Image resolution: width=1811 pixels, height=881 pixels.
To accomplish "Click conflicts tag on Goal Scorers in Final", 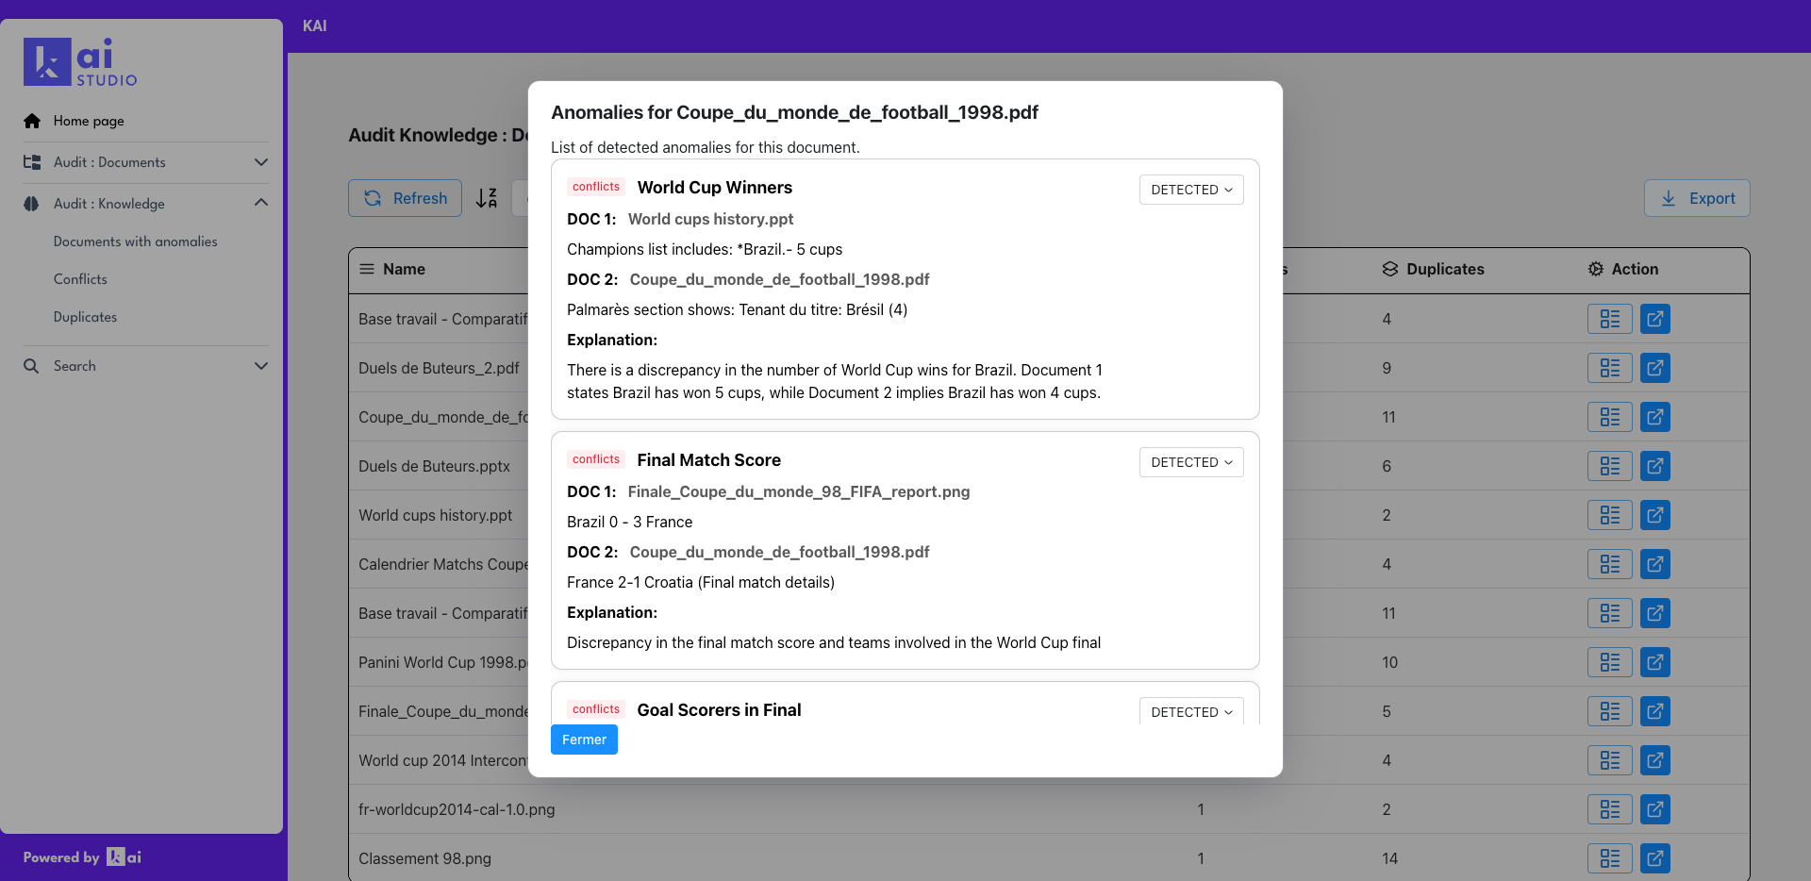I will tap(596, 709).
